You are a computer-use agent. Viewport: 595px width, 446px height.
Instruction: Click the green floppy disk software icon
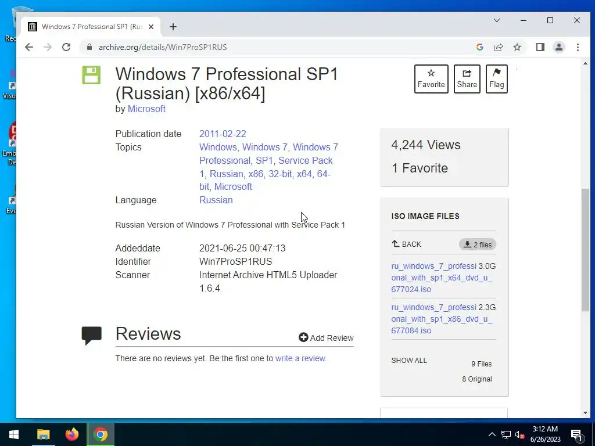point(91,75)
